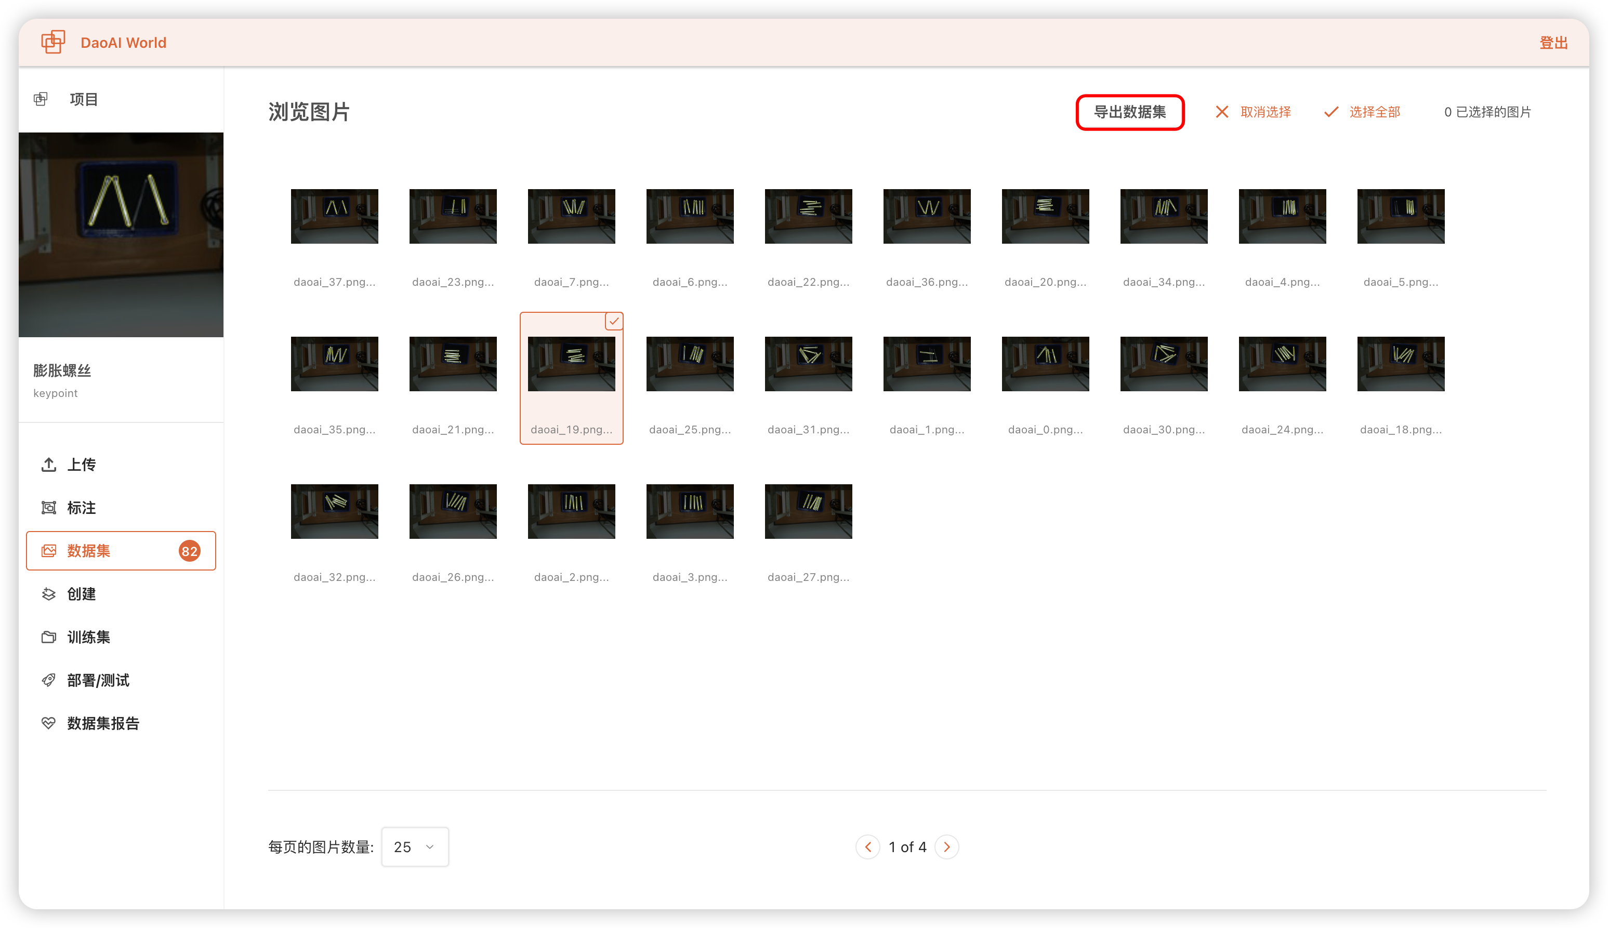Viewport: 1608px width, 928px height.
Task: Select the 数据集 menu item
Action: tap(121, 551)
